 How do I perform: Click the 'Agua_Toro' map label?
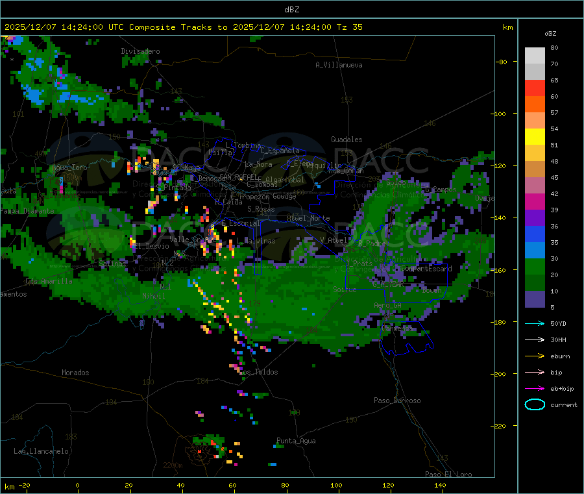[69, 167]
